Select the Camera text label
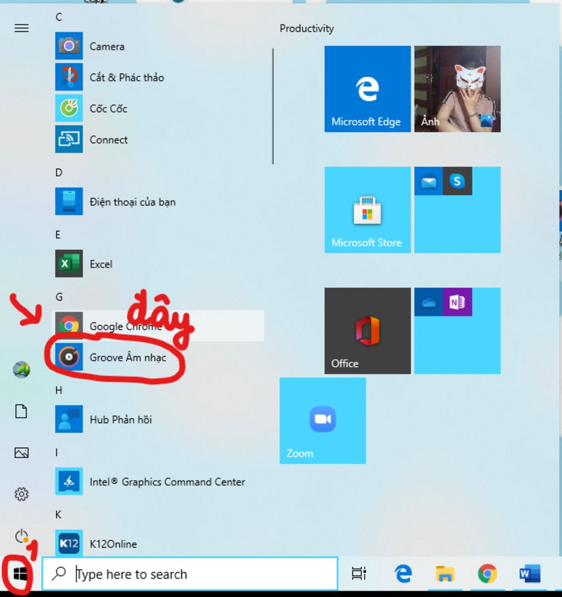The width and height of the screenshot is (562, 597). pos(107,47)
